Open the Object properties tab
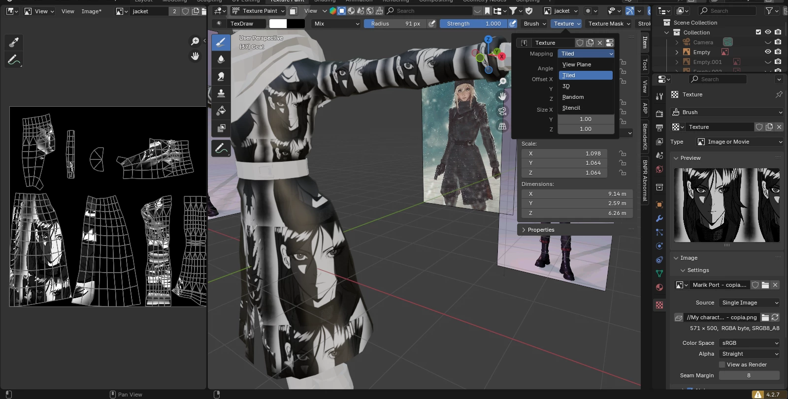The width and height of the screenshot is (788, 399). click(659, 205)
